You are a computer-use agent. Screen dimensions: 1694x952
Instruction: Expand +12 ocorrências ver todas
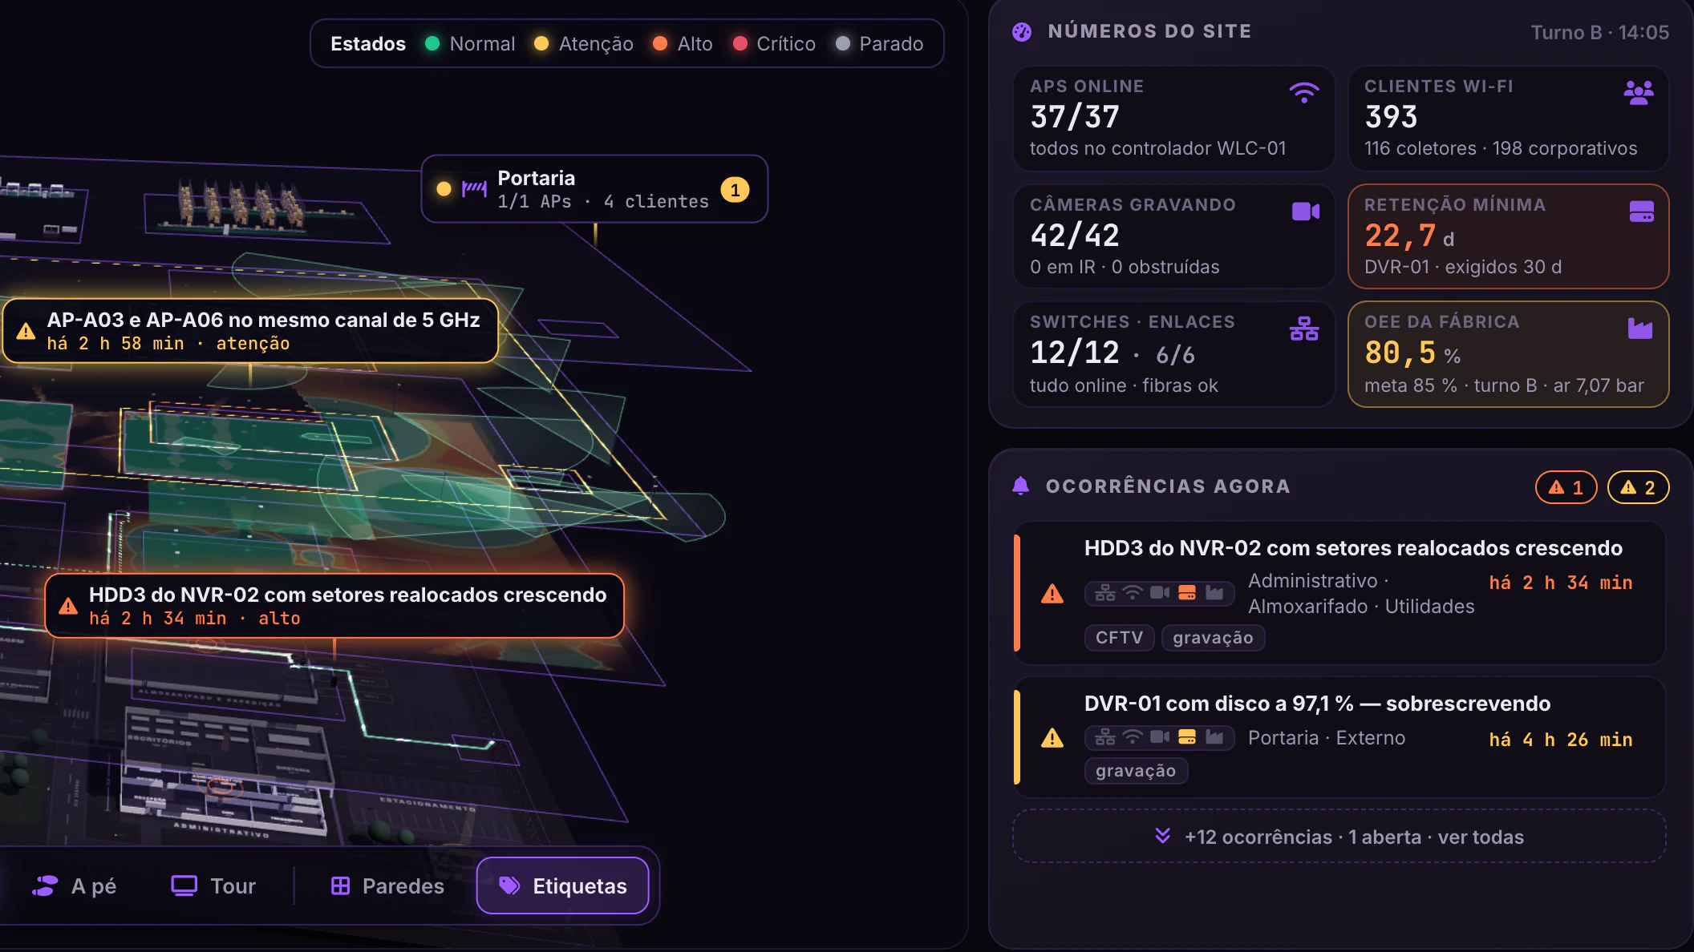(x=1339, y=837)
